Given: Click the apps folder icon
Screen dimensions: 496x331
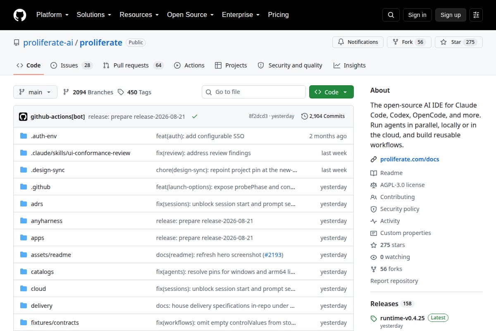Looking at the screenshot, I should (x=24, y=238).
